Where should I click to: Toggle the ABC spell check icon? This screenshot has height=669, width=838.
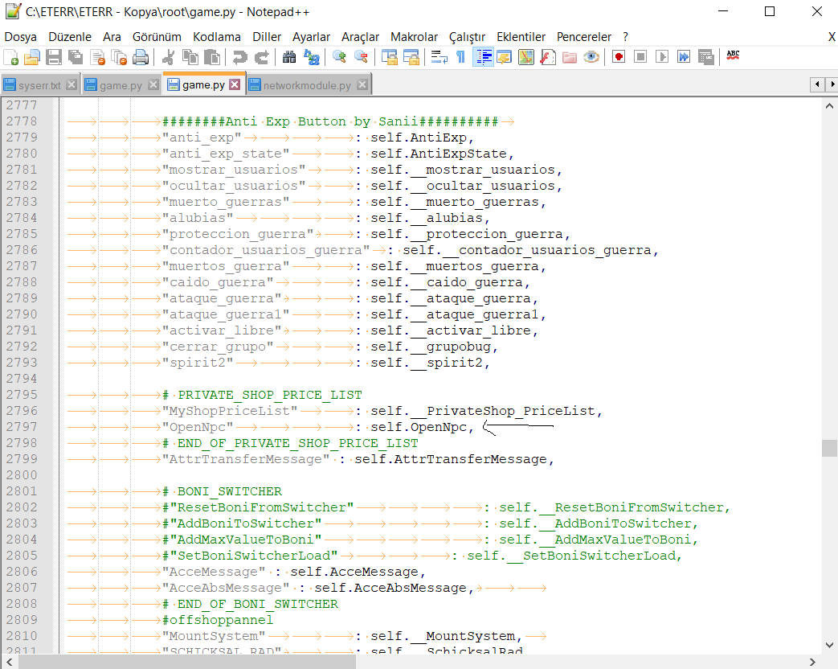[x=733, y=55]
